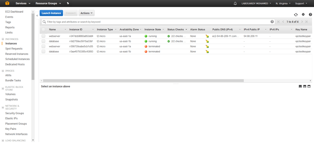Viewport: 314px width, 143px height.
Task: Sort by Instance ID column header
Action: click(x=76, y=29)
